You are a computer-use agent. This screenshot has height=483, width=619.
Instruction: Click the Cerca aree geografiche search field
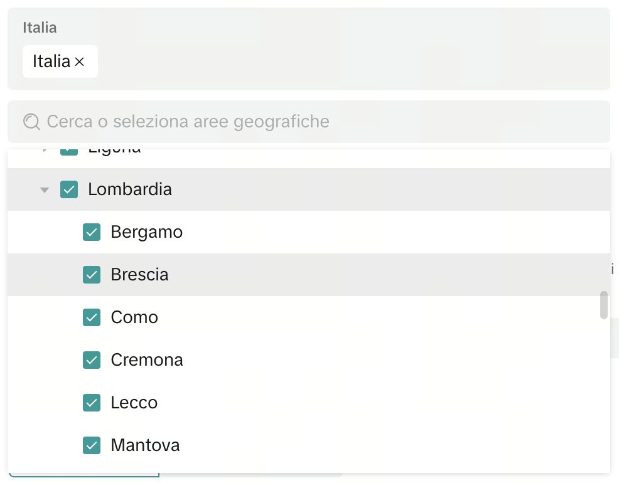251,121
